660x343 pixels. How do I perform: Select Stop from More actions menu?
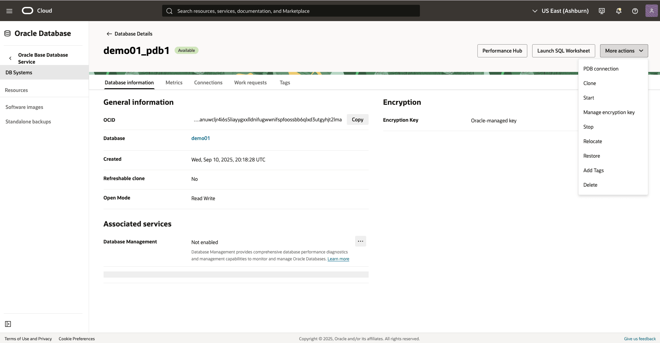coord(588,127)
